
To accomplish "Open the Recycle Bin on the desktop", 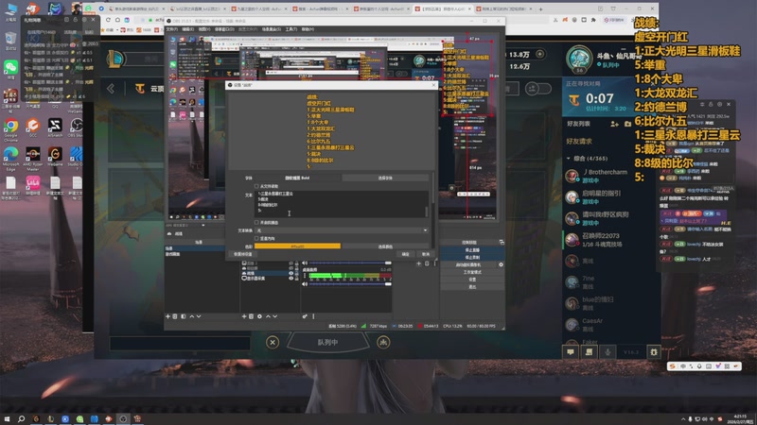I will (10, 39).
